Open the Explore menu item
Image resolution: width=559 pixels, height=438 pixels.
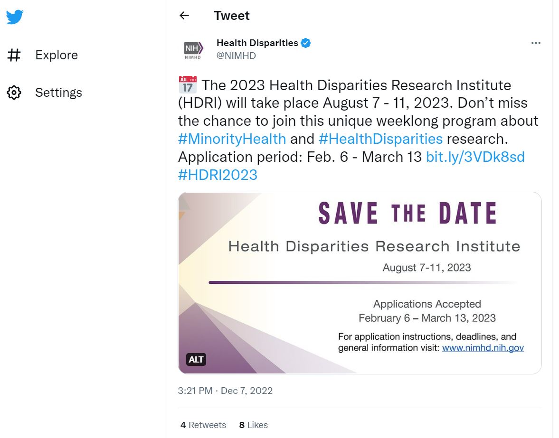[x=56, y=55]
